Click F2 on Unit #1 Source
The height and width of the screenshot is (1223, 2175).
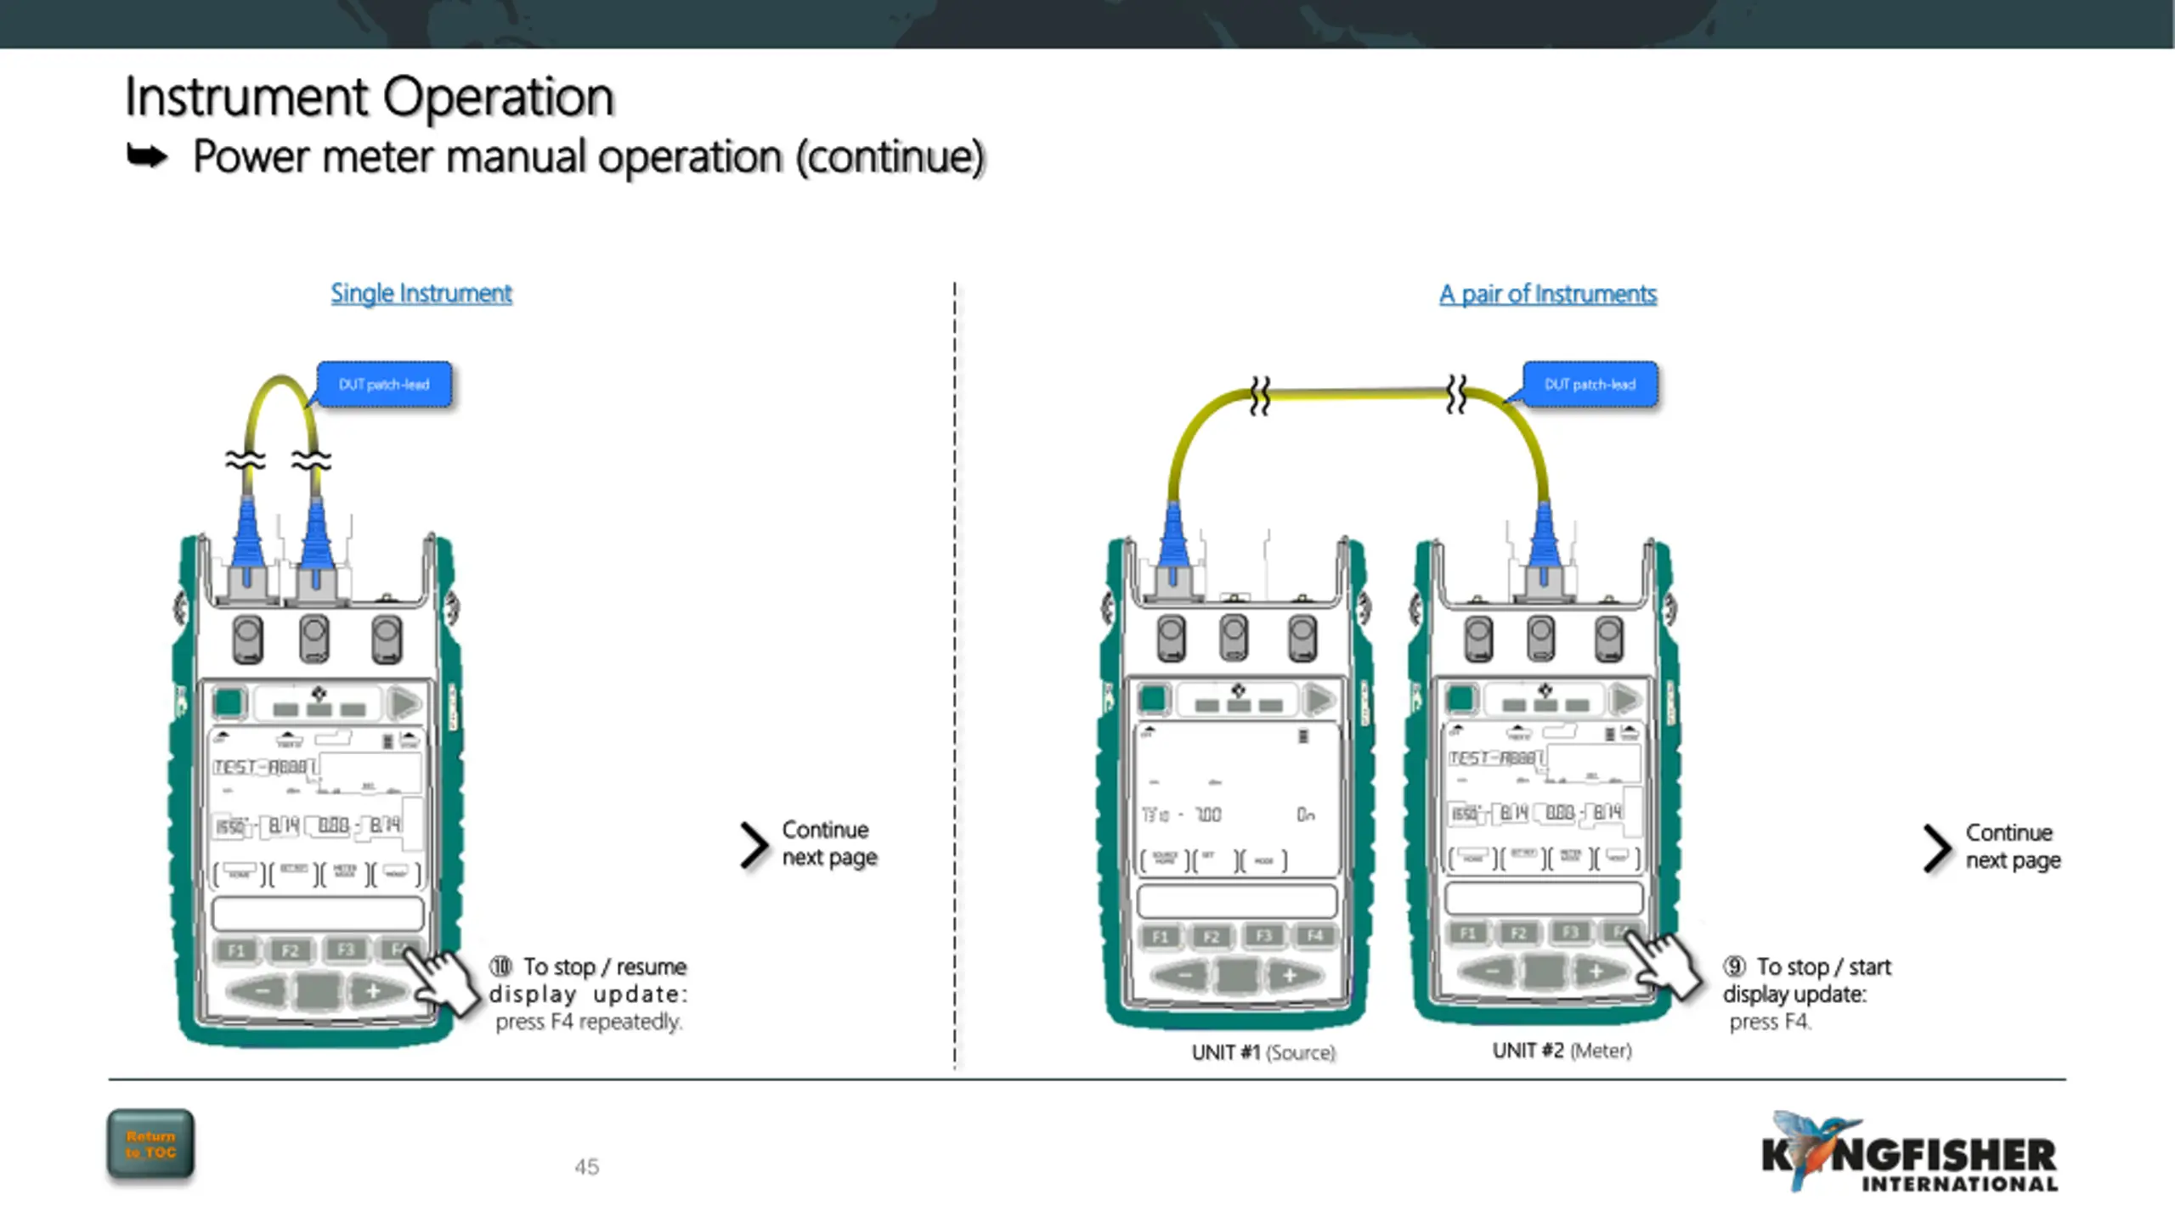[1212, 936]
